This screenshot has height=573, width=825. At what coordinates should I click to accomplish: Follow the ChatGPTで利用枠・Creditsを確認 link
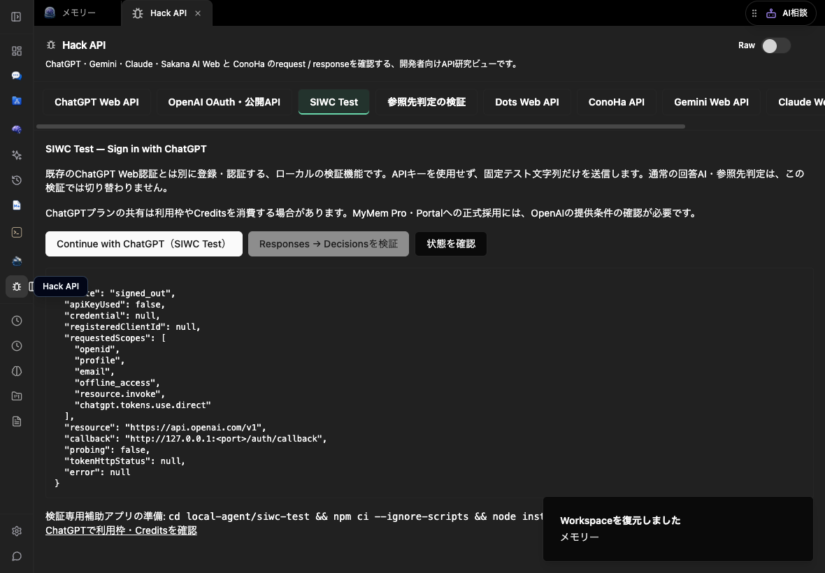click(121, 530)
